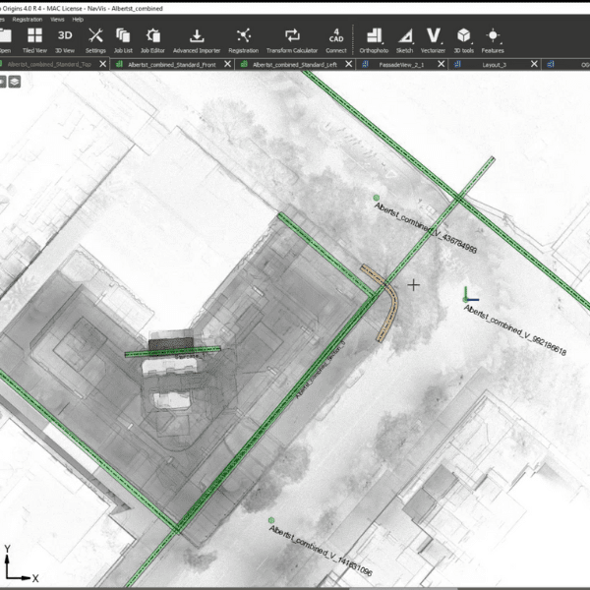Open the Advanced Importer

pyautogui.click(x=197, y=38)
